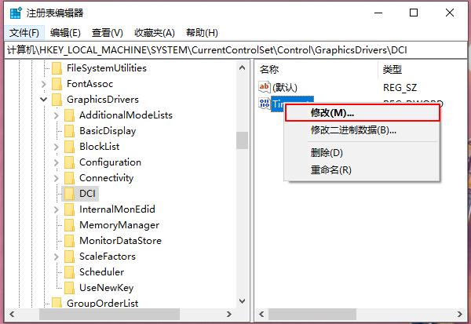471x324 pixels.
Task: Click the ab string icon of (默认) value
Action: coord(265,87)
